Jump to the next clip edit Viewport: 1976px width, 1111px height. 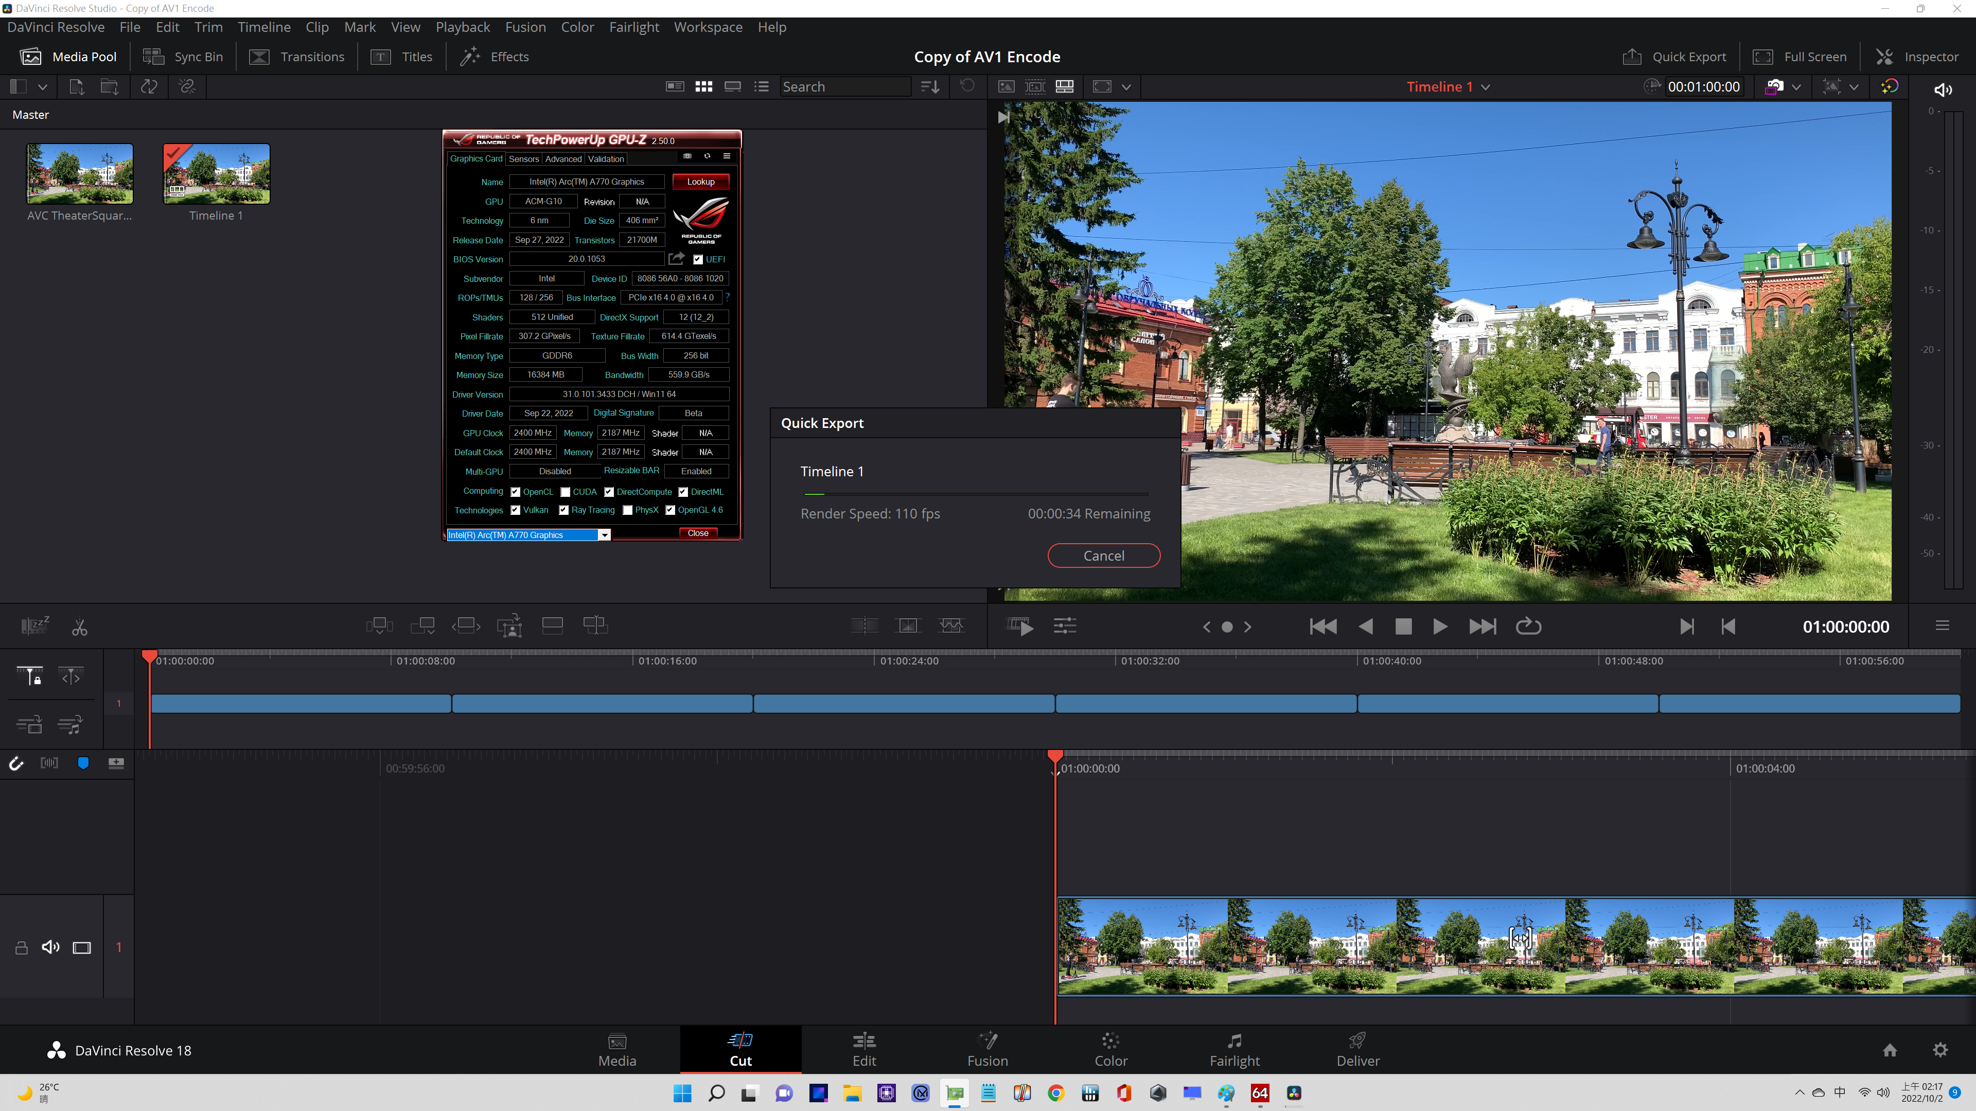click(1482, 626)
